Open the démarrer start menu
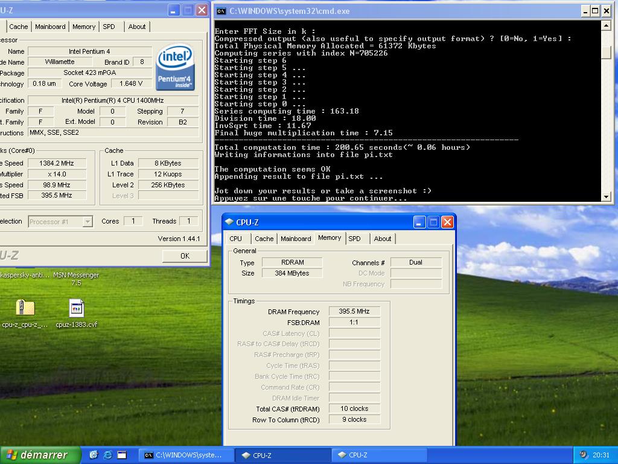Screen dimensions: 618x464 tap(40, 455)
